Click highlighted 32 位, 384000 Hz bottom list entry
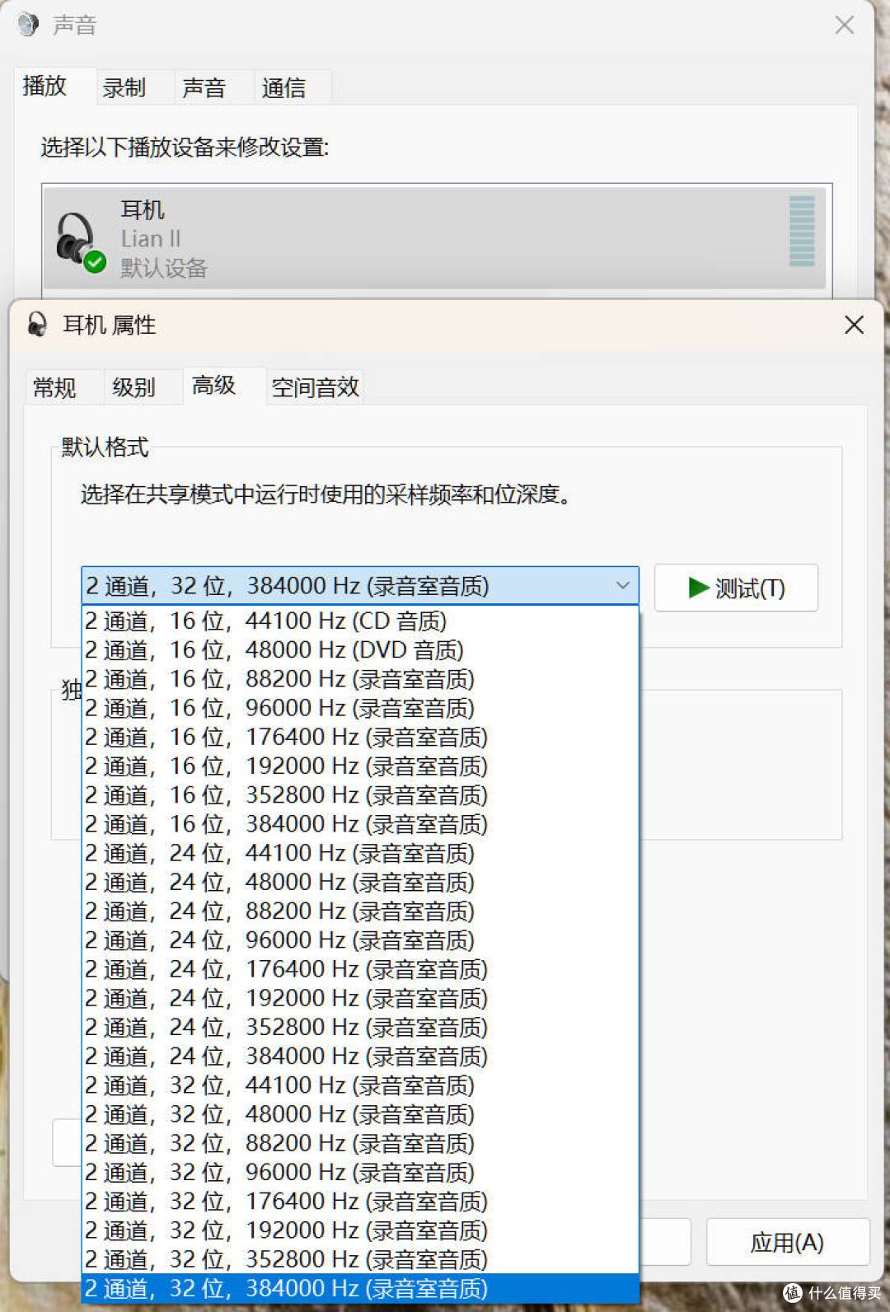The image size is (890, 1312). point(360,1288)
